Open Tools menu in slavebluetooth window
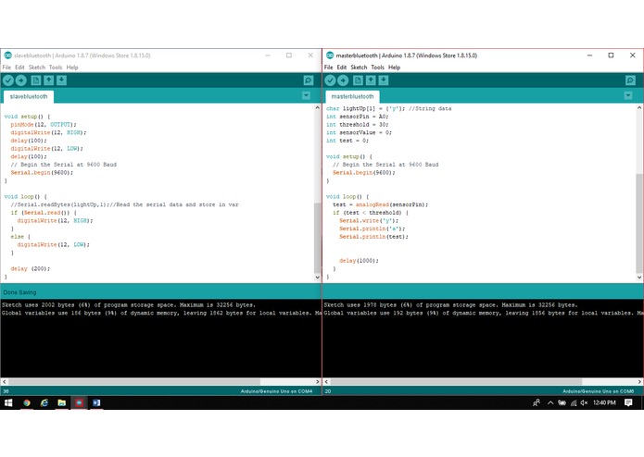The width and height of the screenshot is (644, 457). point(56,68)
